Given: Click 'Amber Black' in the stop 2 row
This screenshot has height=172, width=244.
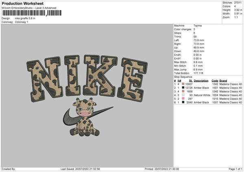Looking at the screenshot, I should [201, 88].
